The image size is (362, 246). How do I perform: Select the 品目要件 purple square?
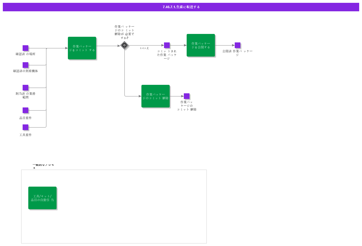coord(25,110)
